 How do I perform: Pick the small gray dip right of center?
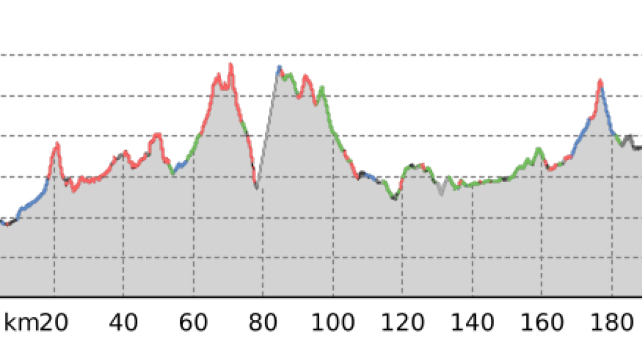coord(441,192)
